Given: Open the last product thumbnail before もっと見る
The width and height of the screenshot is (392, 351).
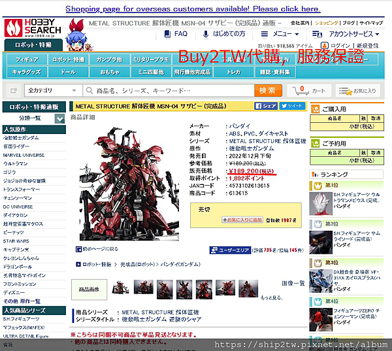Looking at the screenshot, I should [248, 288].
